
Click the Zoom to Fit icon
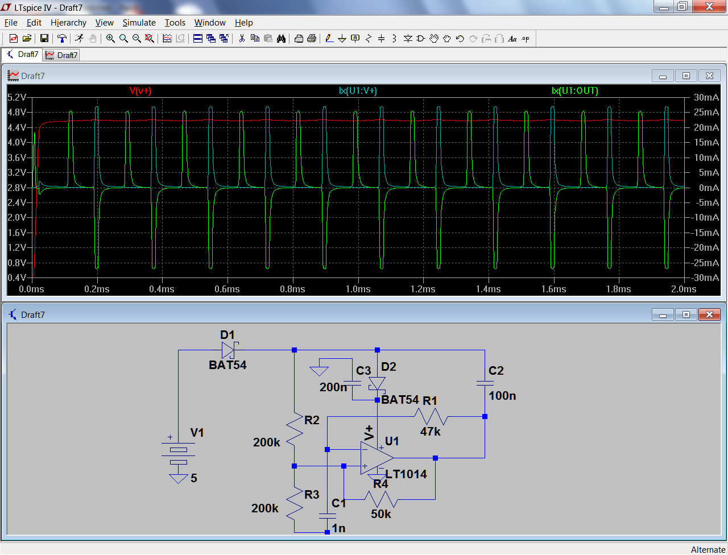(150, 38)
